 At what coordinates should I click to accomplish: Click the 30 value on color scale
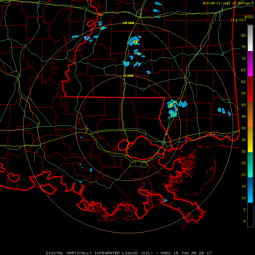tap(243, 151)
